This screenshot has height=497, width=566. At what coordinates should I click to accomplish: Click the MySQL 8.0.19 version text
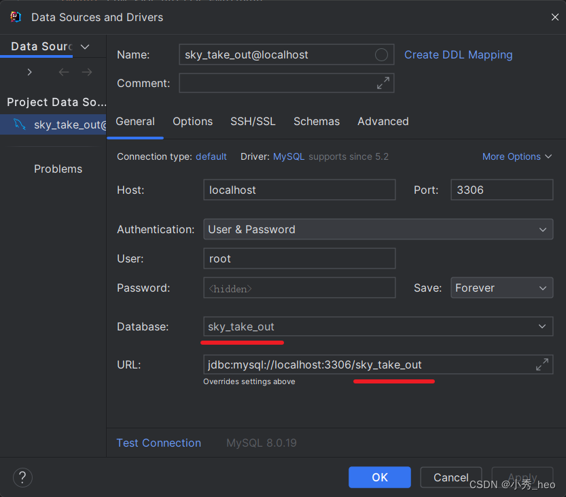[x=262, y=443]
